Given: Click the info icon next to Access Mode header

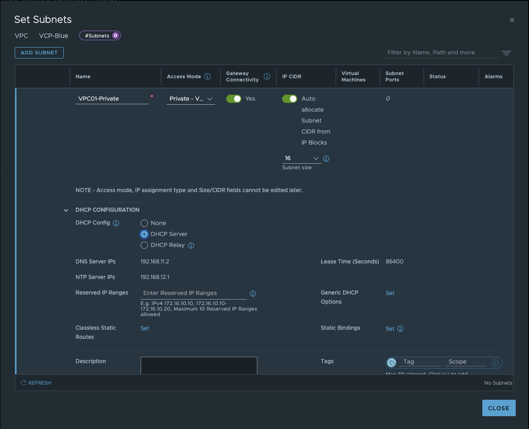Looking at the screenshot, I should [x=207, y=76].
